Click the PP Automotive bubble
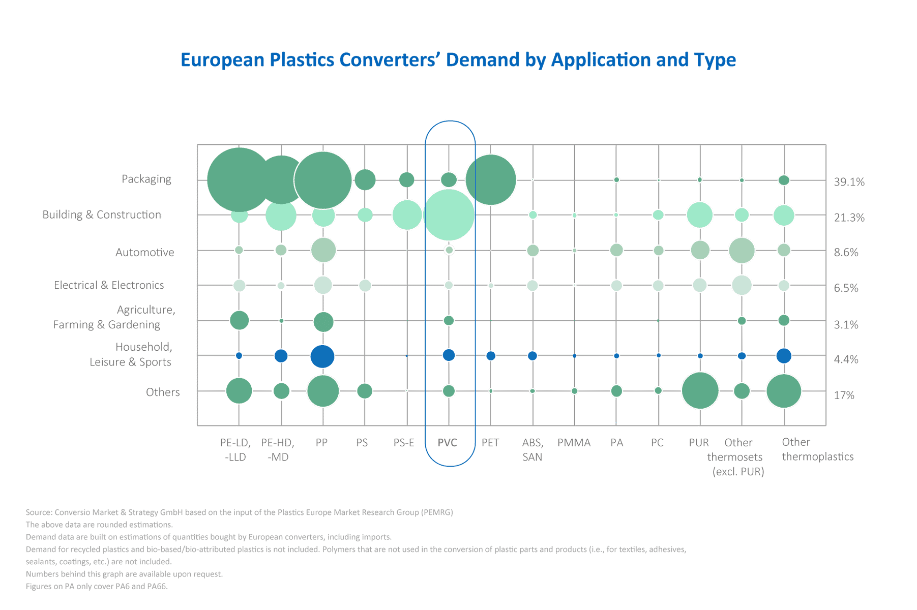917x610 pixels. click(x=323, y=250)
